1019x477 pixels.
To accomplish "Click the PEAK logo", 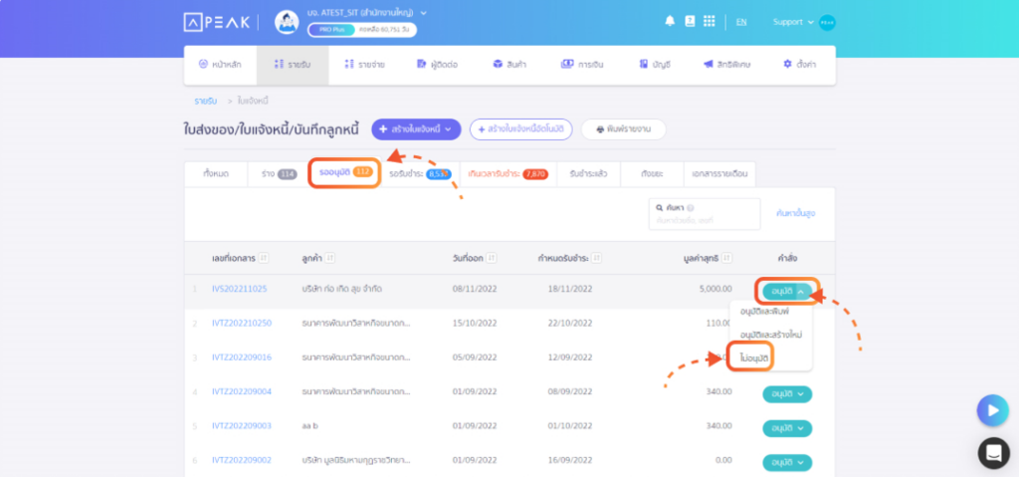I will point(216,22).
